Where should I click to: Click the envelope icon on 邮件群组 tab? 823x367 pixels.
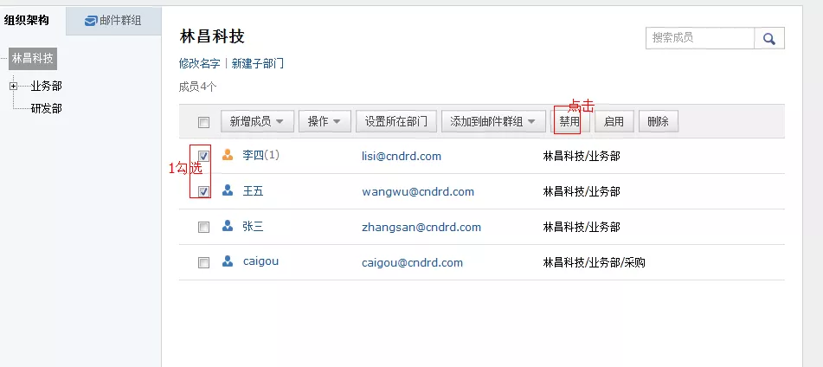[x=90, y=21]
